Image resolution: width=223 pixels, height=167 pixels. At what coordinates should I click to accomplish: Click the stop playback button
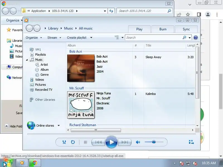85,142
